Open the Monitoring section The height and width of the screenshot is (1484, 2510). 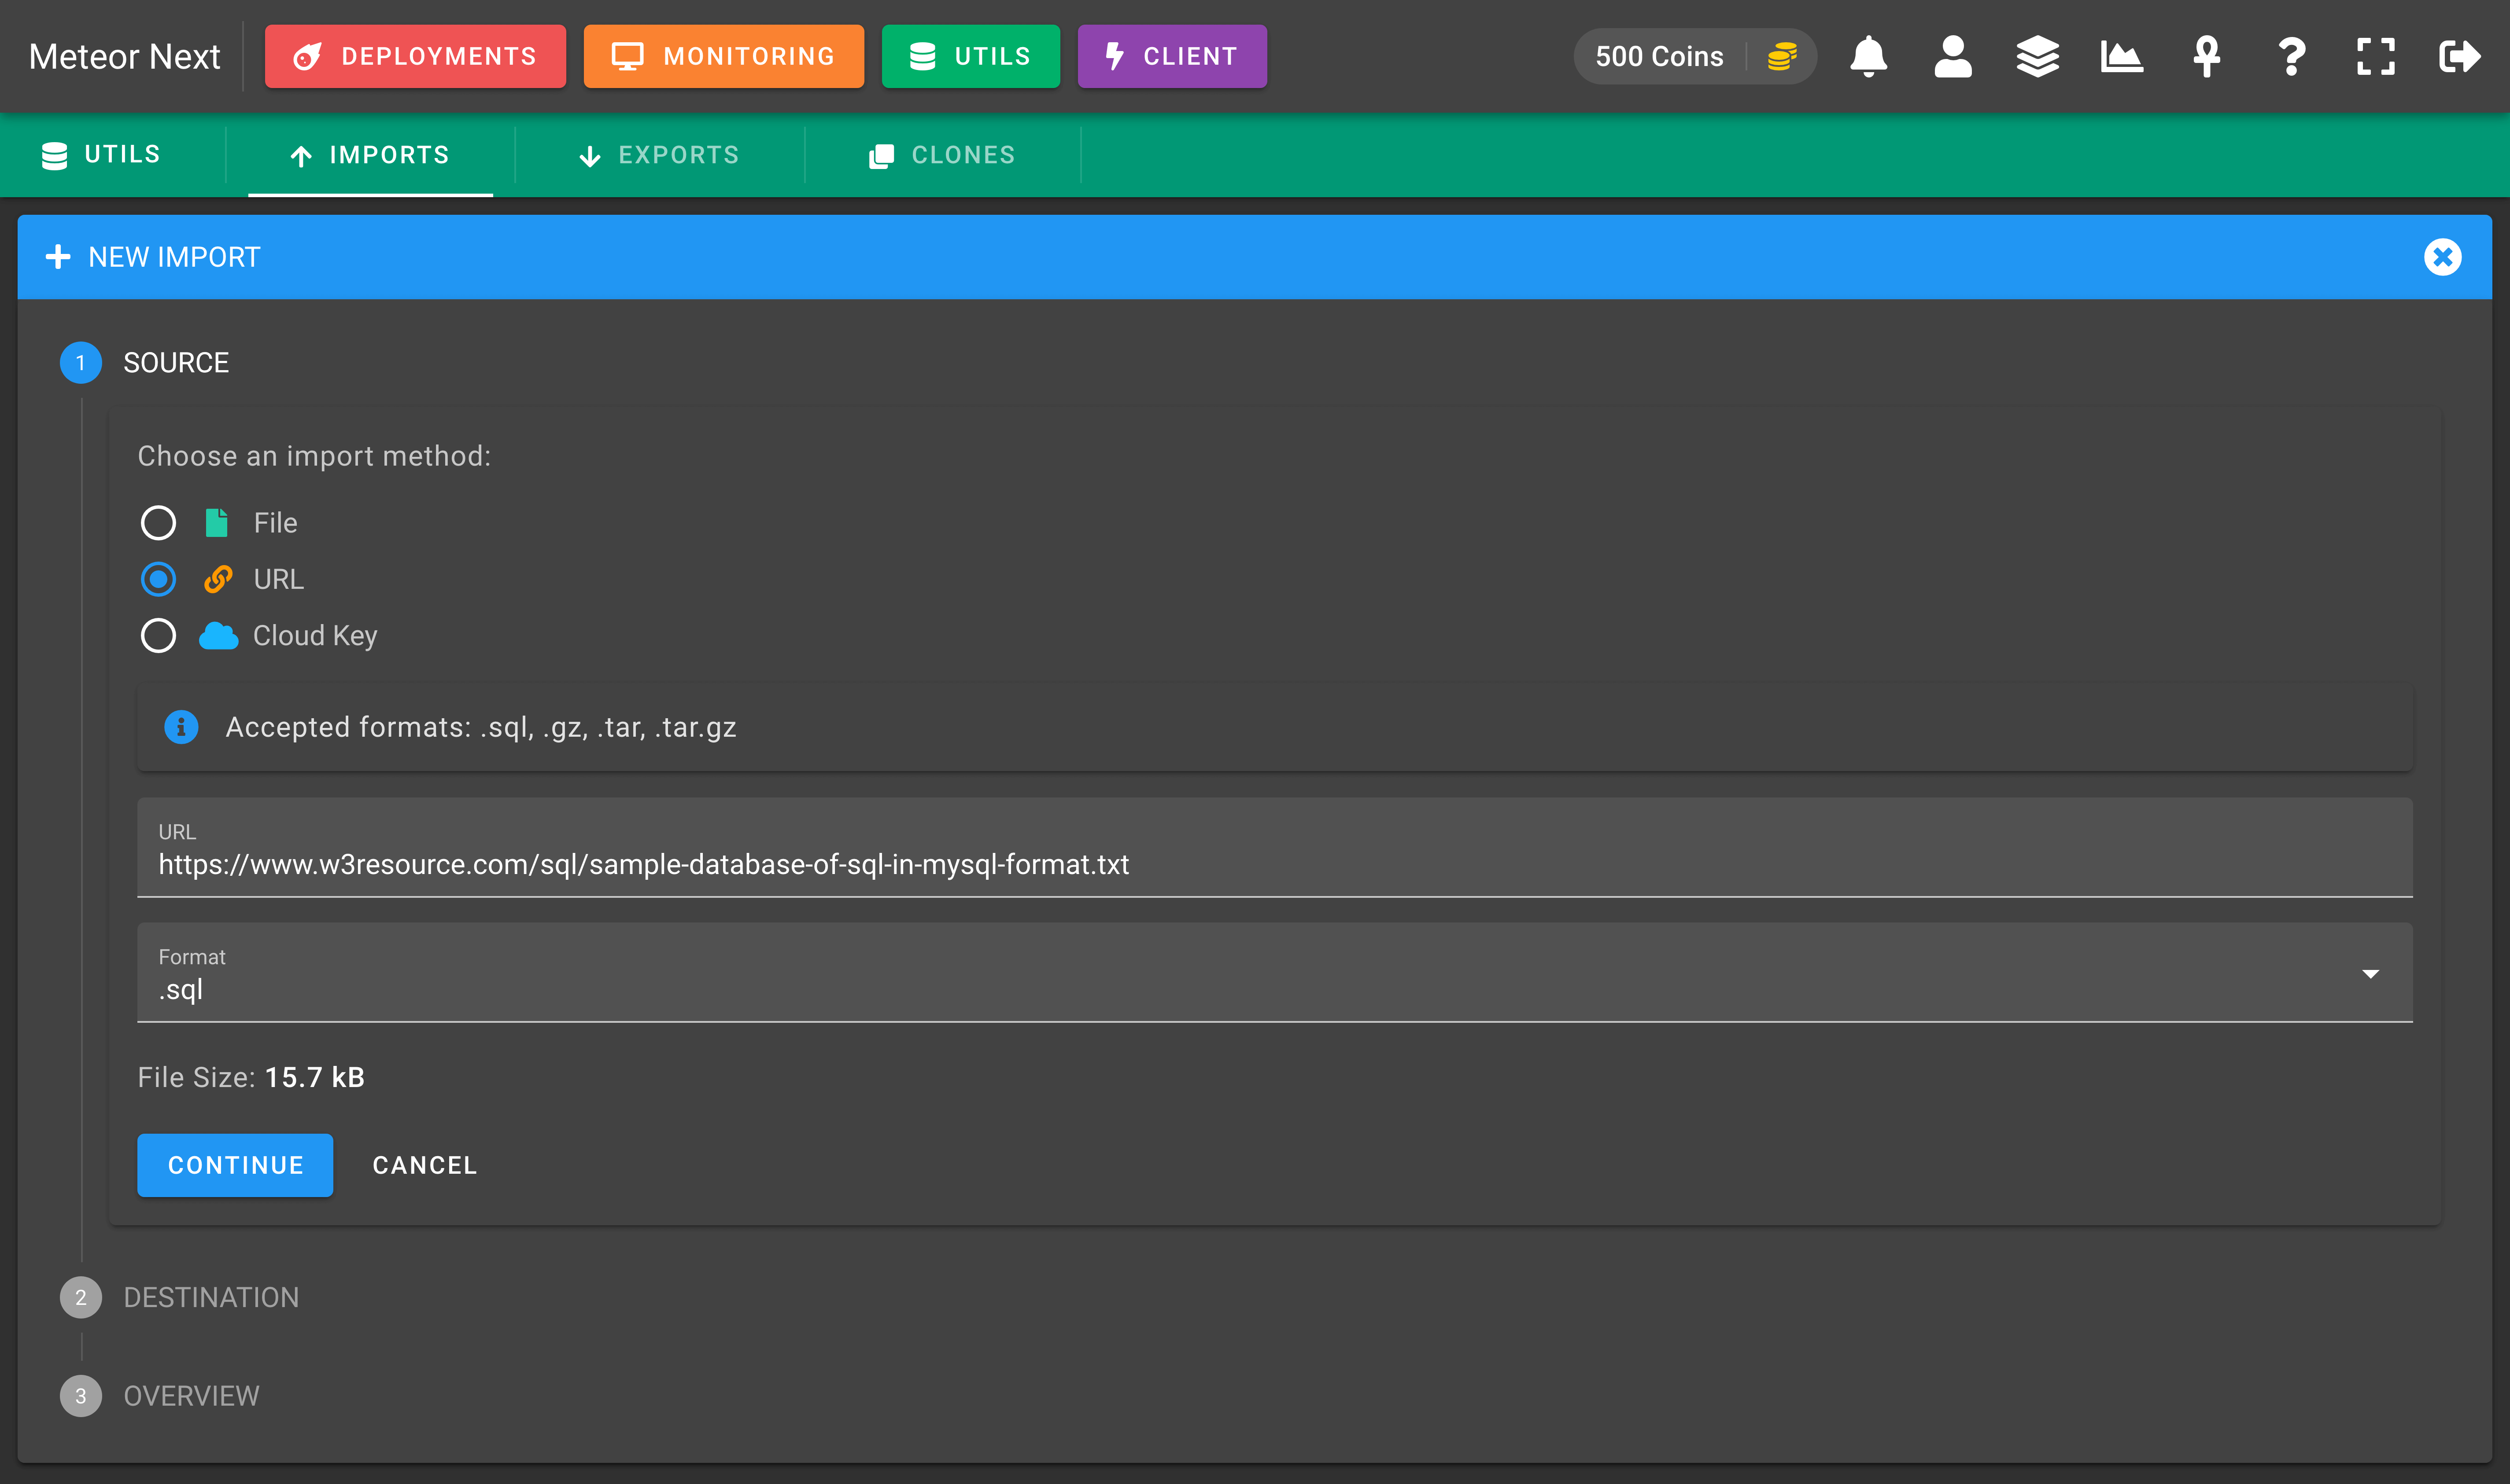723,56
